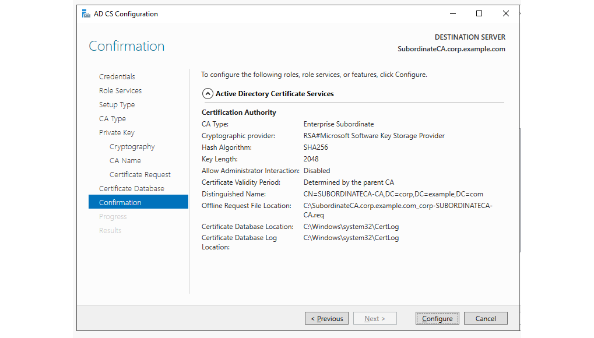Select the highlighted Confirmation step
The image size is (594, 338).
pyautogui.click(x=120, y=202)
